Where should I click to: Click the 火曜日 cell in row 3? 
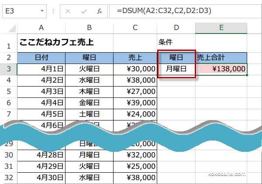[89, 69]
